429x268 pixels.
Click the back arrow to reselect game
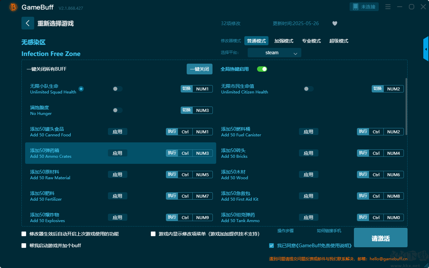point(28,23)
